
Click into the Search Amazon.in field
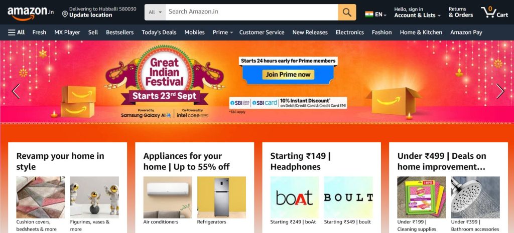(x=252, y=12)
